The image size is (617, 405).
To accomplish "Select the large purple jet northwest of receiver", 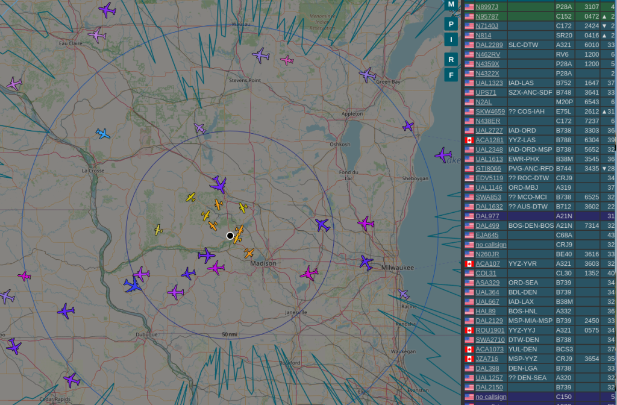I will click(x=218, y=184).
